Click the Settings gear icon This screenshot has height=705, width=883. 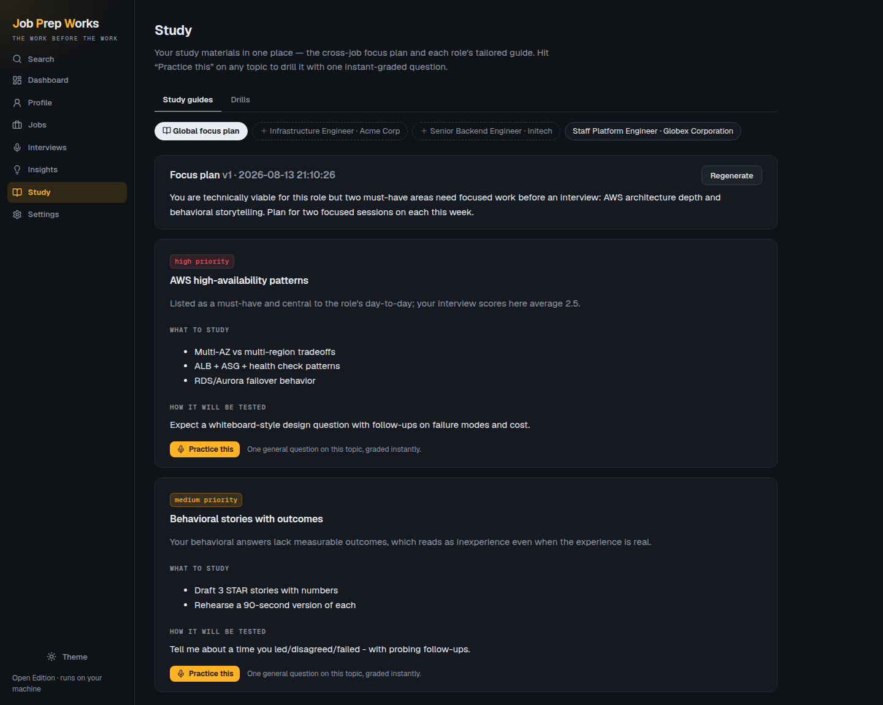point(17,215)
